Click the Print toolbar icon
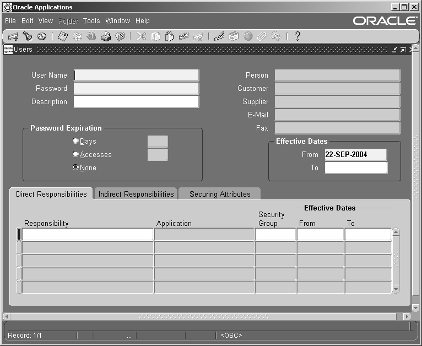 106,36
